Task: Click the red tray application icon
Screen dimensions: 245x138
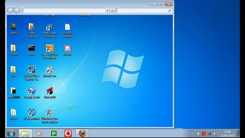Action: (x=204, y=134)
